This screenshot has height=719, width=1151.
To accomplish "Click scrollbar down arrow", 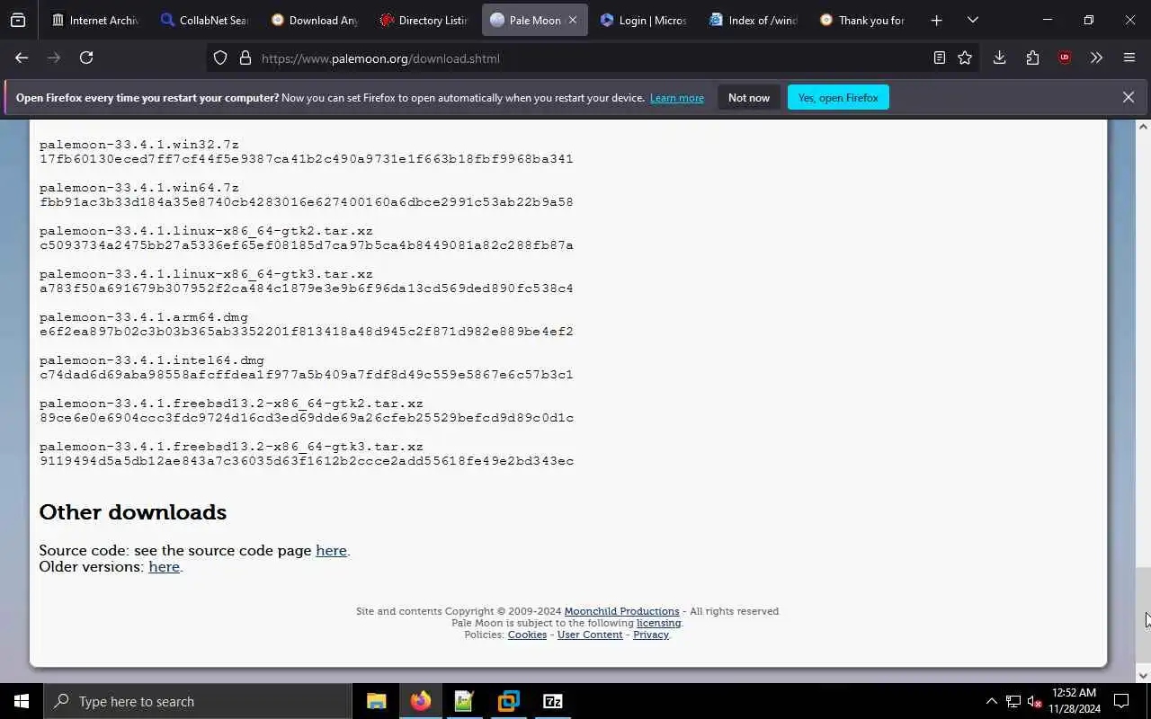I will click(1143, 675).
